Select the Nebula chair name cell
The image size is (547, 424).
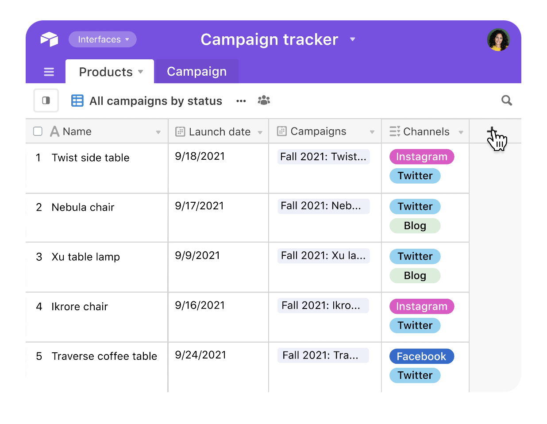pyautogui.click(x=97, y=218)
